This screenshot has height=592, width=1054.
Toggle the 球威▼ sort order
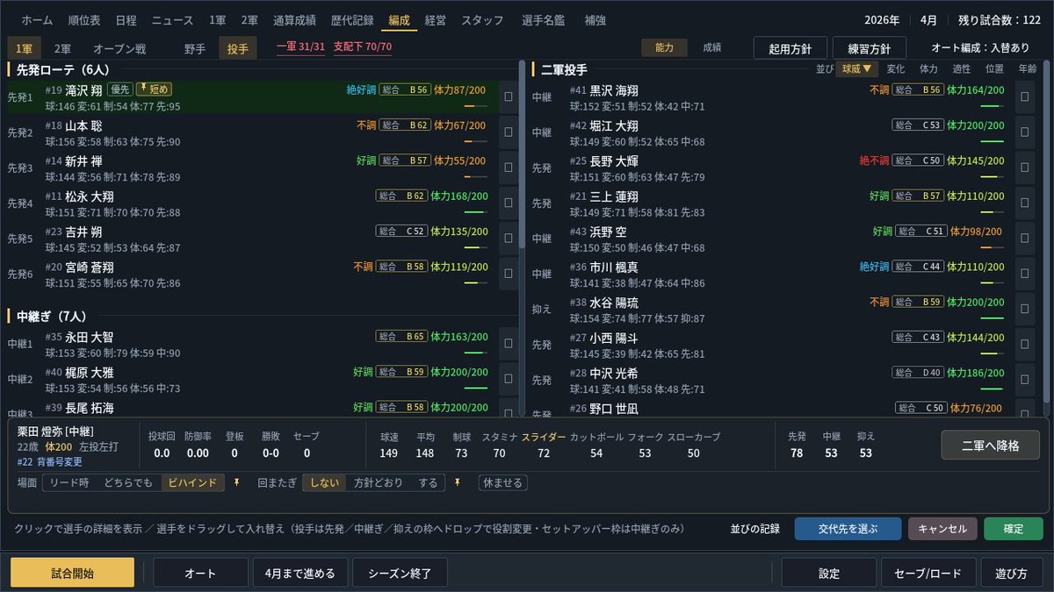point(856,68)
